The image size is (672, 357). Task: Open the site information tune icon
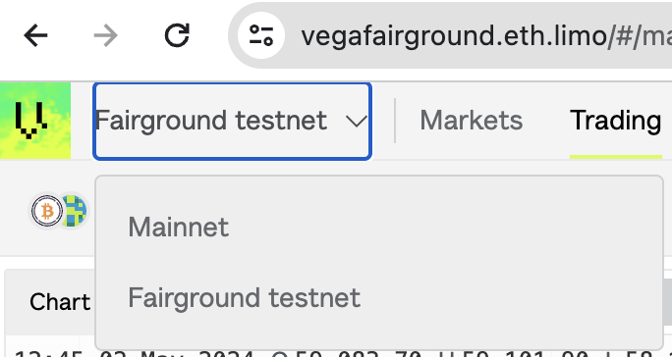261,35
